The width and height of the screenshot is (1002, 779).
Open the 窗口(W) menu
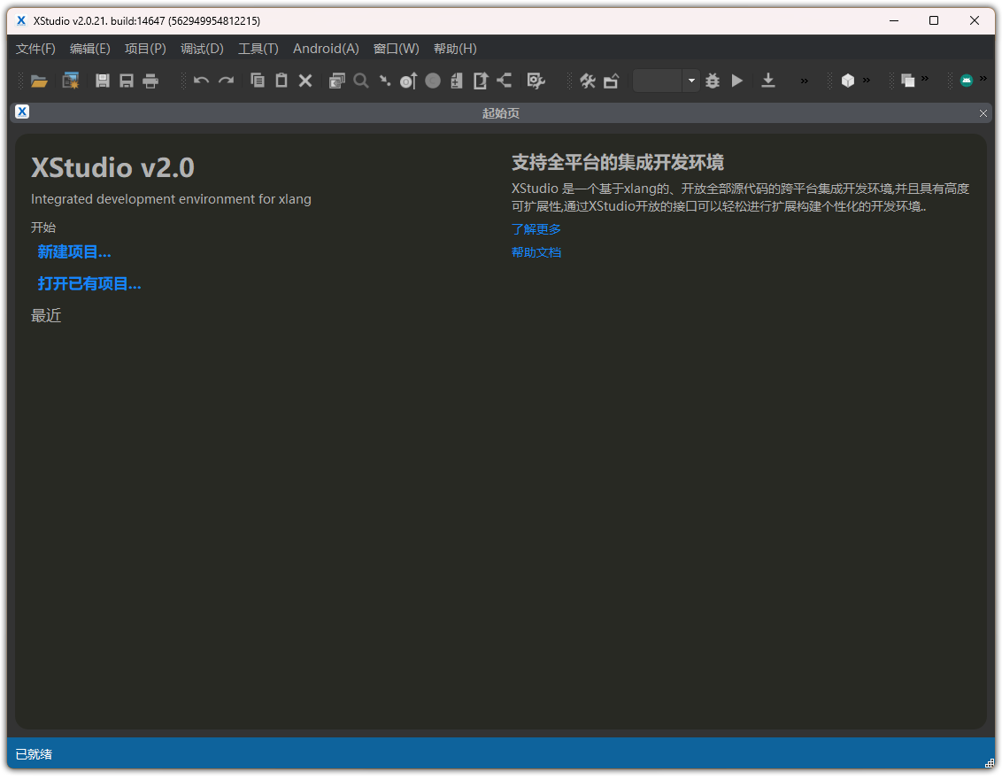pyautogui.click(x=397, y=49)
